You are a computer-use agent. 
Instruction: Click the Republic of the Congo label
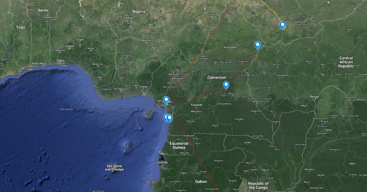(258, 185)
